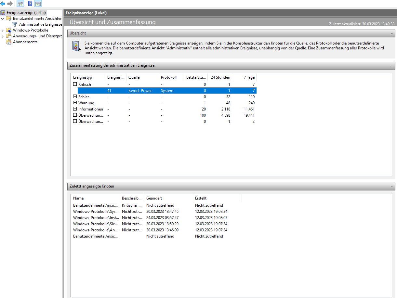Click the gray Forward arrow in toolbar
397x298 pixels.
point(10,4)
